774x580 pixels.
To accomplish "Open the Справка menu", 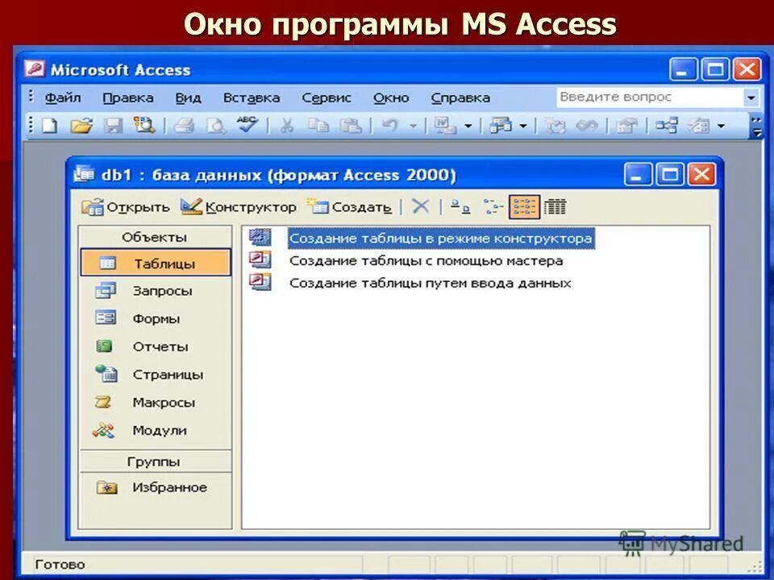I will (460, 97).
